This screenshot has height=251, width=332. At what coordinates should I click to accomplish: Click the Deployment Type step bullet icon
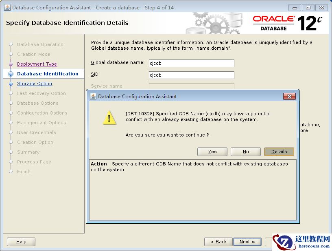point(11,64)
